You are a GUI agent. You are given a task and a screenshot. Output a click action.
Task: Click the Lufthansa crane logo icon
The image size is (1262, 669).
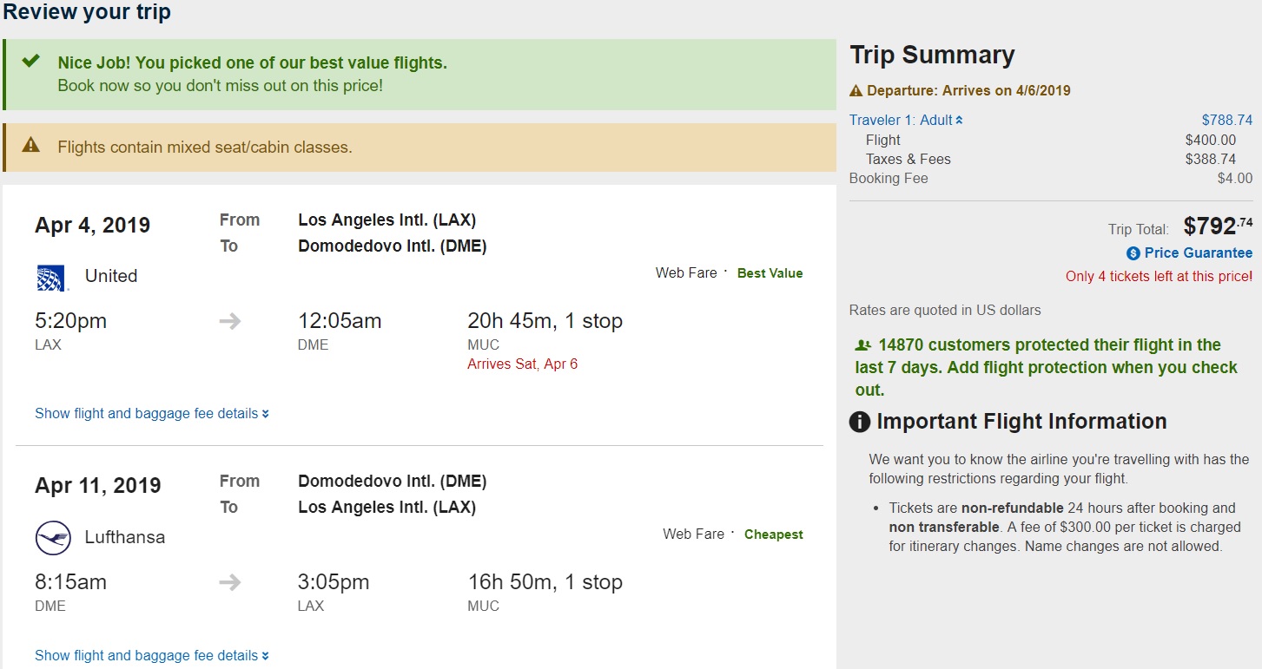pyautogui.click(x=52, y=538)
